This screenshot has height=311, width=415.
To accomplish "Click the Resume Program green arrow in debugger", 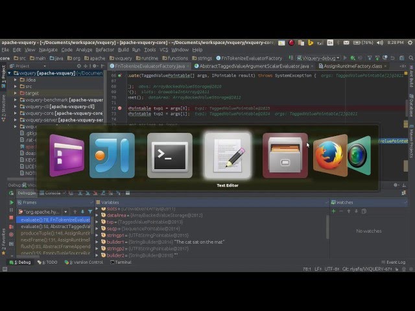I will point(12,202).
